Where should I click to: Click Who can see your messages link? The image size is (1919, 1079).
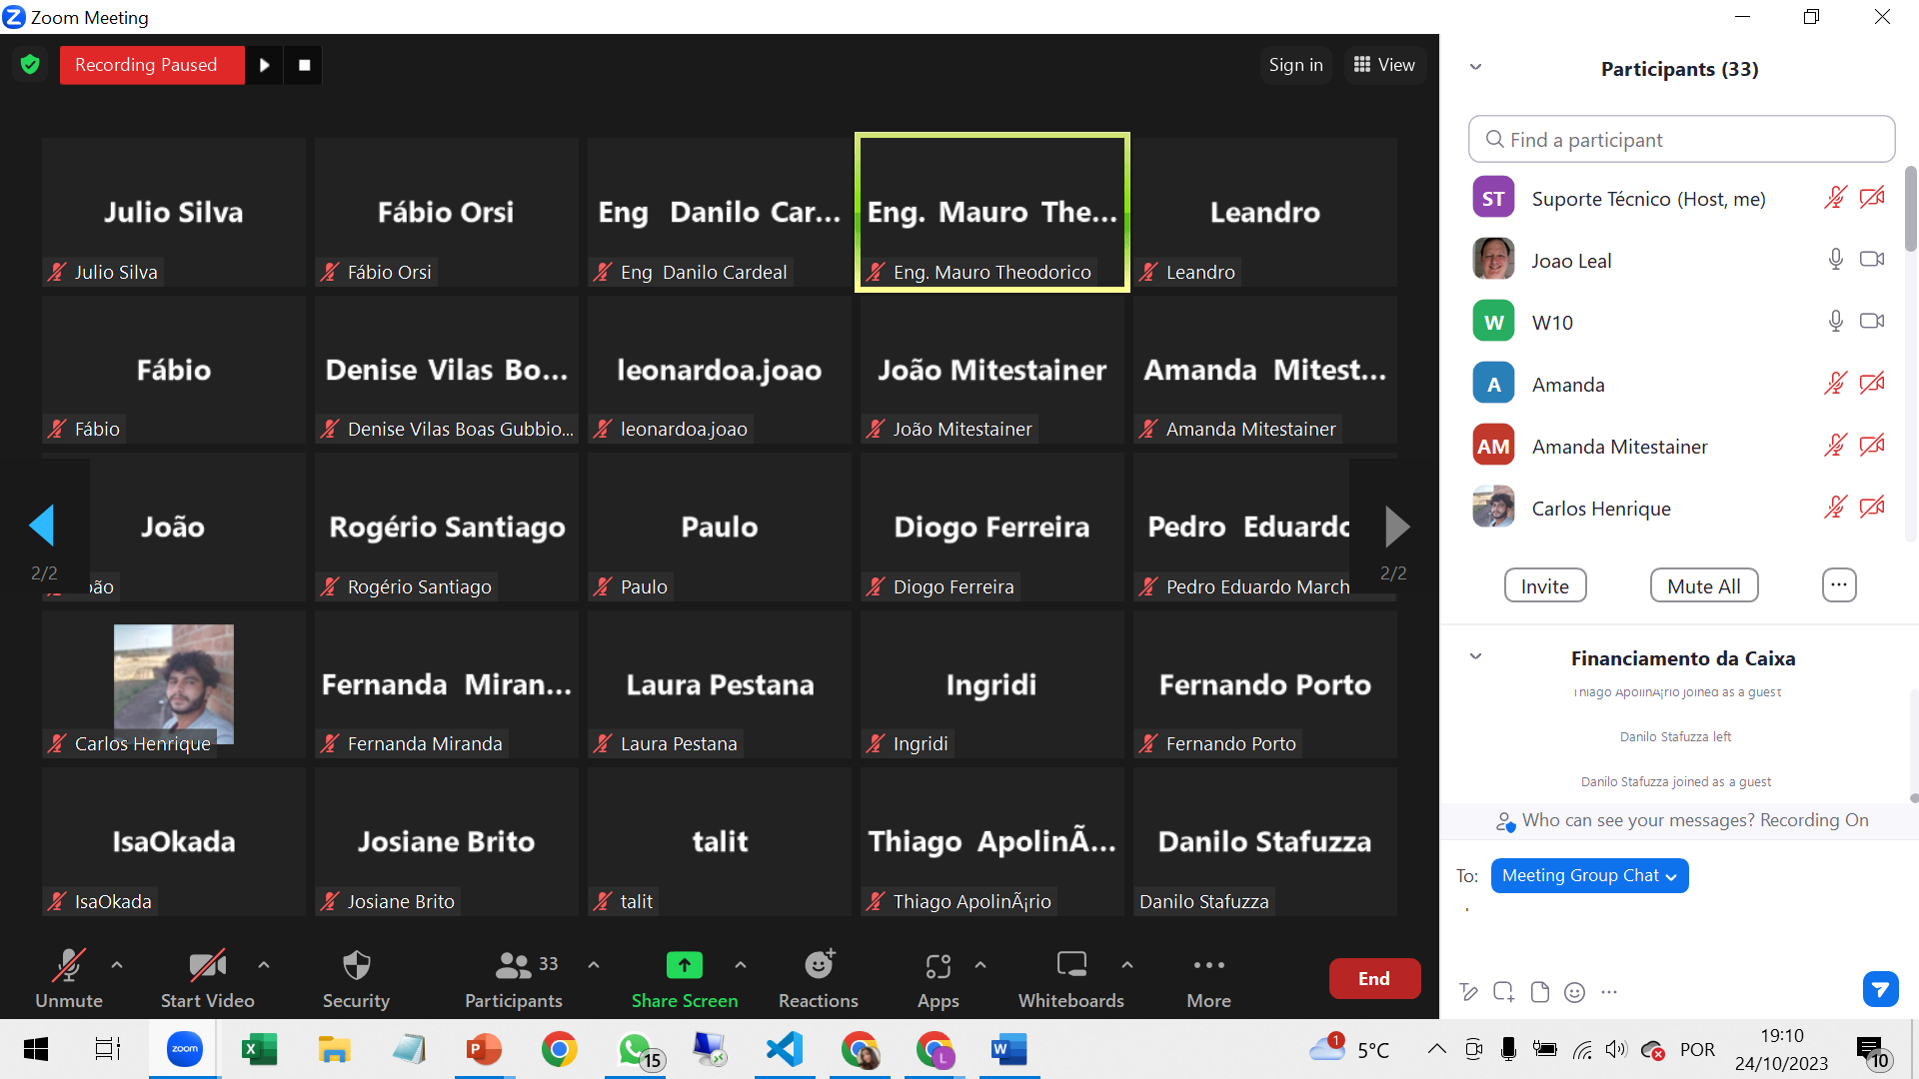coord(1638,820)
